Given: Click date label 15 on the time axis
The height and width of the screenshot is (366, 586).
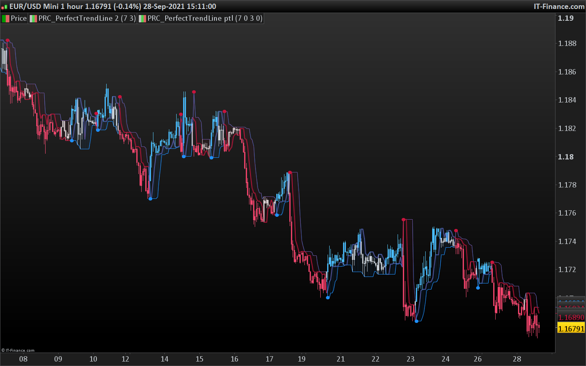Looking at the screenshot, I should (199, 359).
